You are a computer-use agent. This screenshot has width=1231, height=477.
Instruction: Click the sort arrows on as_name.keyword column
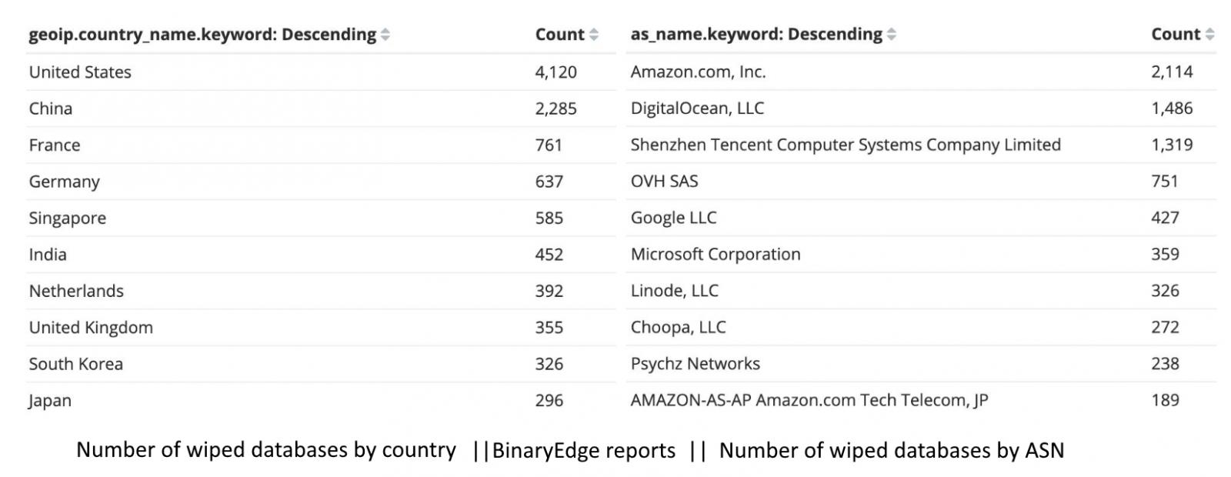tap(892, 34)
